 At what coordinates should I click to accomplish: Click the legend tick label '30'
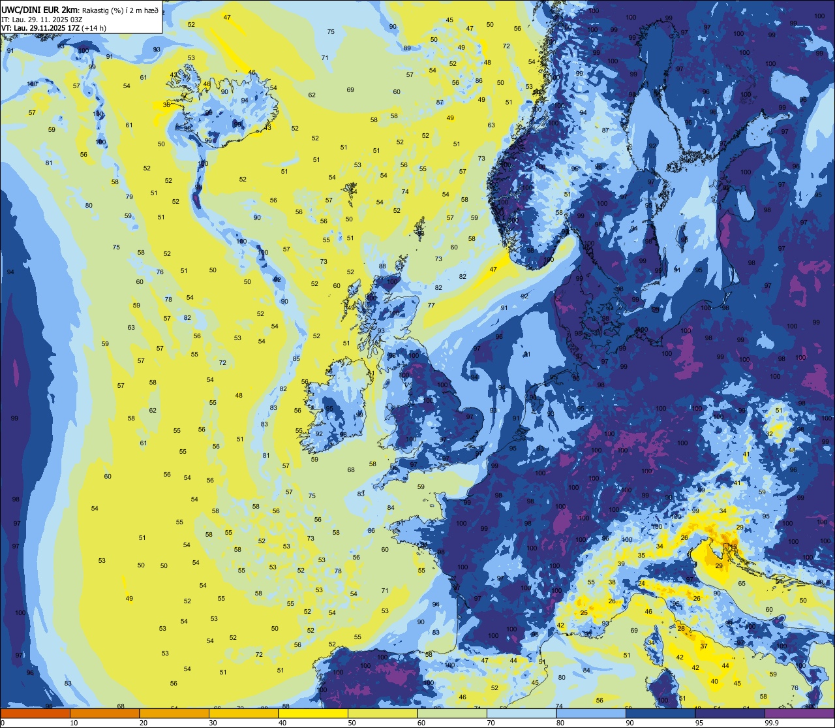(213, 723)
